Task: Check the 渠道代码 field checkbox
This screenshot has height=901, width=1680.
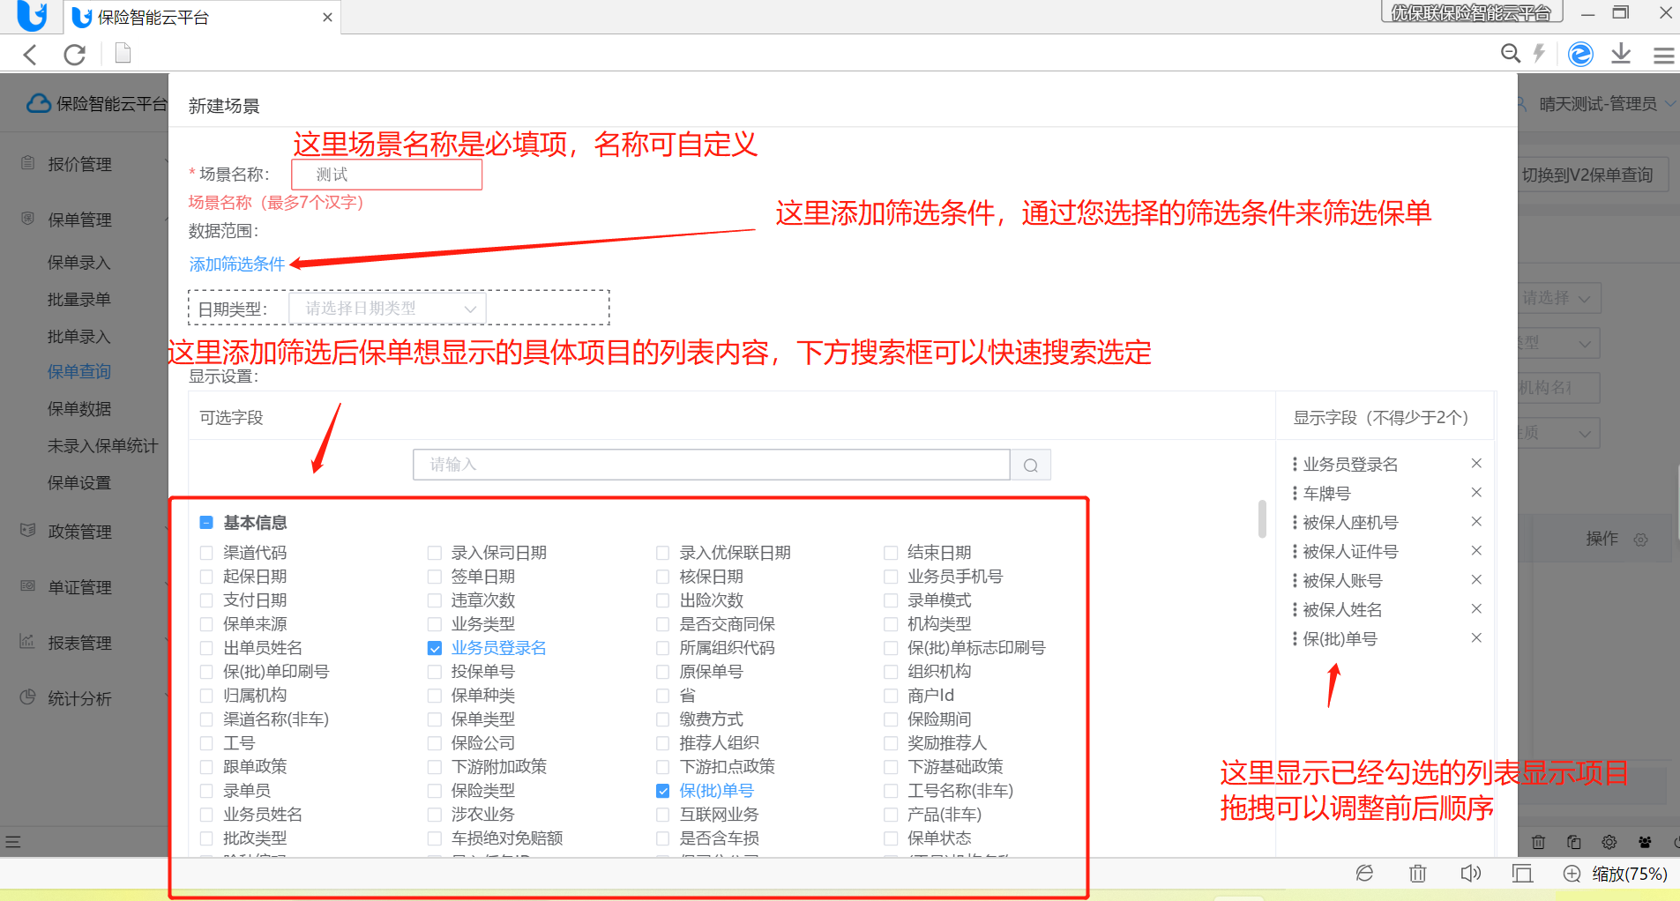Action: (x=206, y=553)
